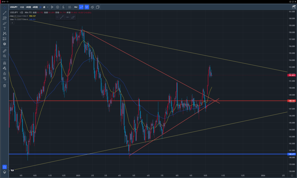Image resolution: width=297 pixels, height=178 pixels.
Task: Select the trend line drawing tool
Action: click(5, 13)
